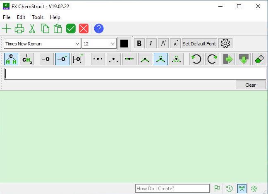Open the blue question mark help
The image size is (268, 194).
pyautogui.click(x=99, y=28)
